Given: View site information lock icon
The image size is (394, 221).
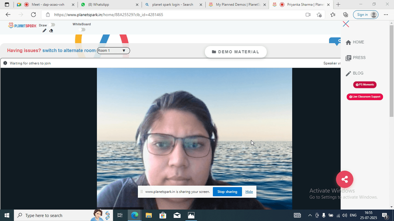Looking at the screenshot, I should click(48, 15).
